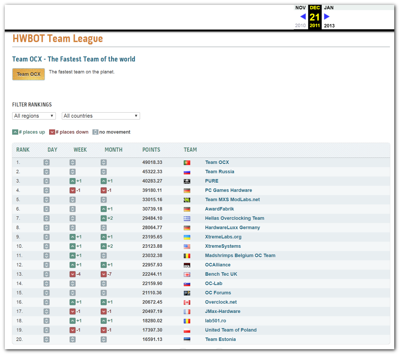The width and height of the screenshot is (399, 354).
Task: Open the Team MXS ModLabs.net link
Action: [233, 200]
